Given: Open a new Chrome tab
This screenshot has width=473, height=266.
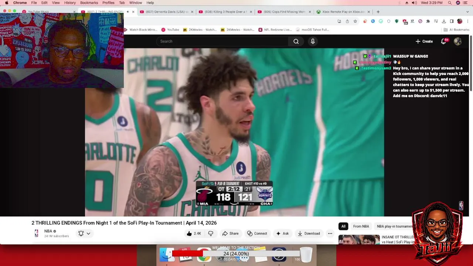Looking at the screenshot, I should (x=378, y=12).
